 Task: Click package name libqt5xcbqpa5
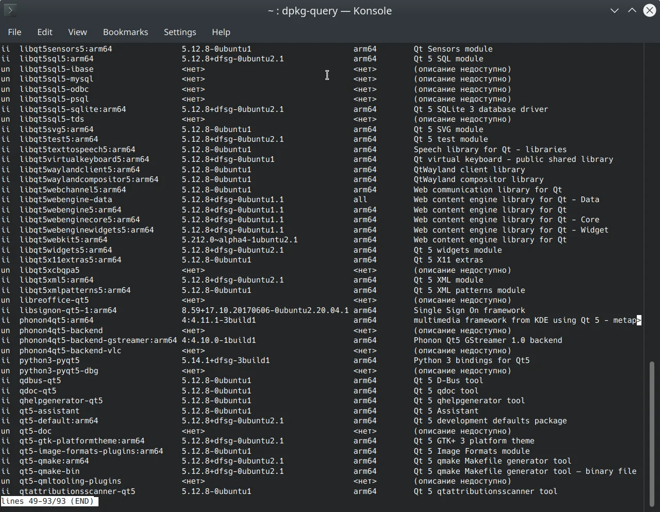[49, 270]
